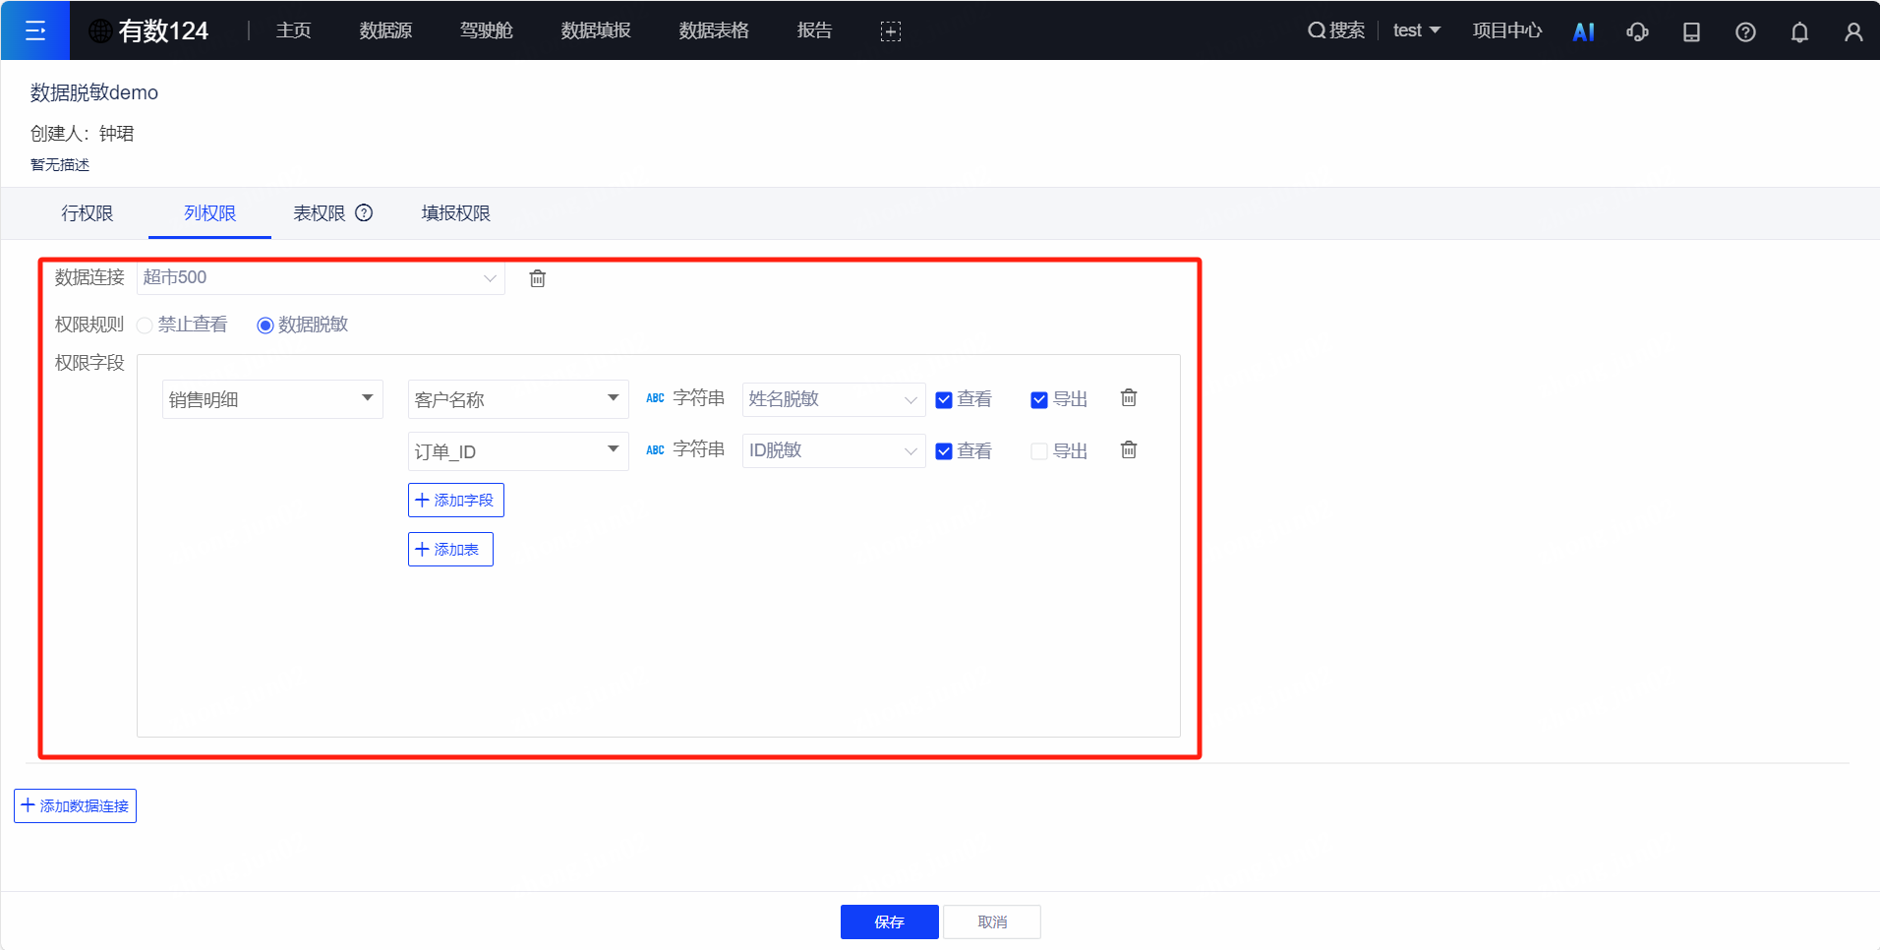Open the 数据填报 menu item
The image size is (1880, 950).
[596, 30]
